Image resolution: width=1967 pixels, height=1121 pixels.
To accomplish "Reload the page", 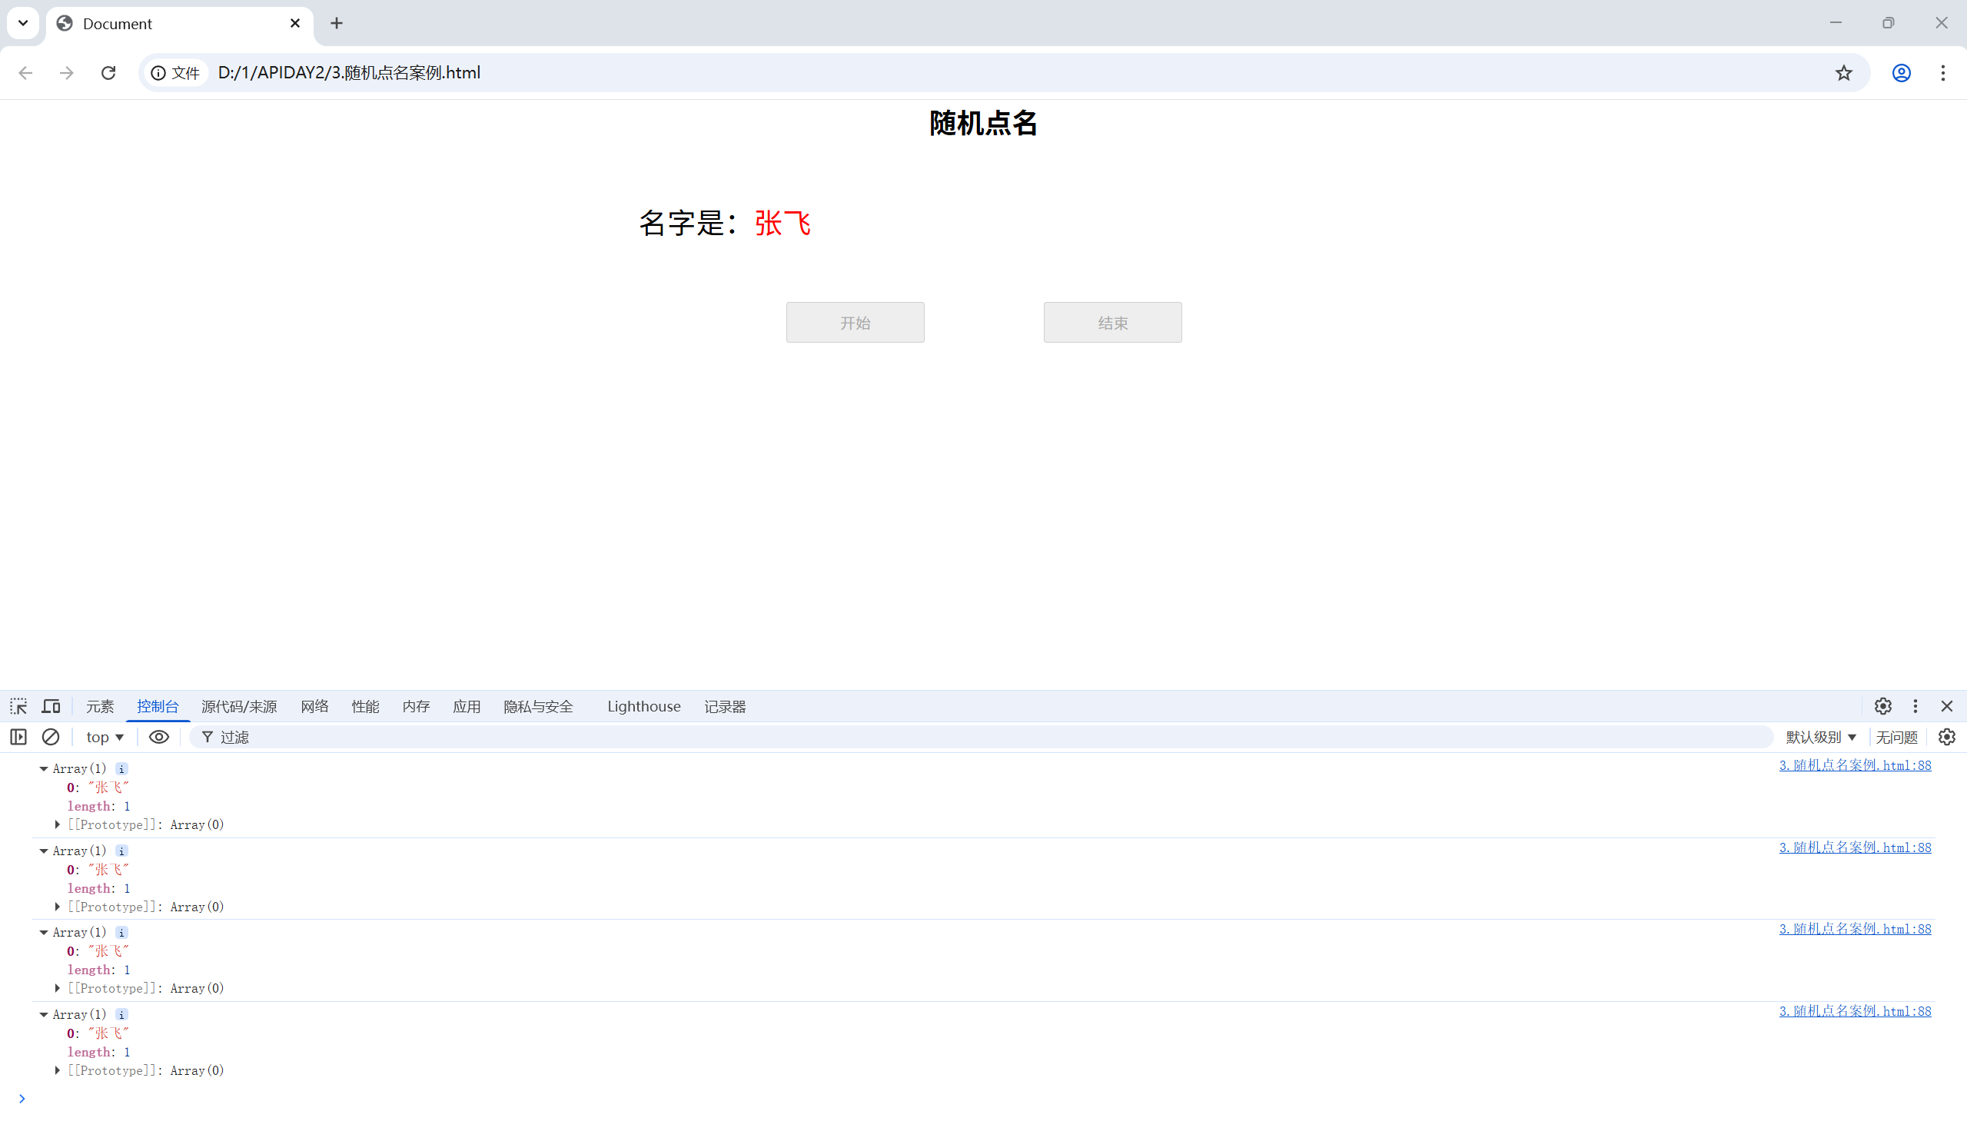I will (x=108, y=72).
